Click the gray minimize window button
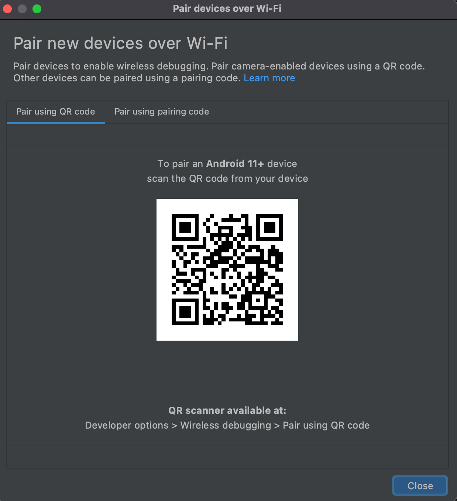 (22, 8)
